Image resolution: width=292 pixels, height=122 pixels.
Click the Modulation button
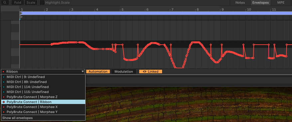click(x=124, y=72)
